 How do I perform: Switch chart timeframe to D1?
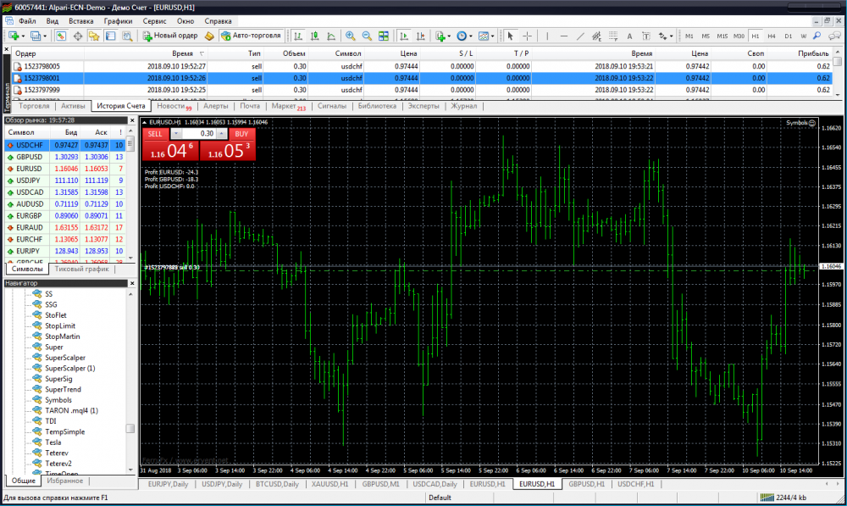(x=788, y=36)
